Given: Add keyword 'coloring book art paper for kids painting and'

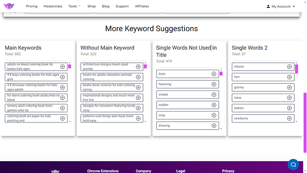Looking at the screenshot, I should point(62,119).
